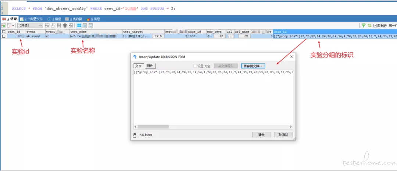Click the 第一行 label at toolbar right
The width and height of the screenshot is (397, 171).
393,26
